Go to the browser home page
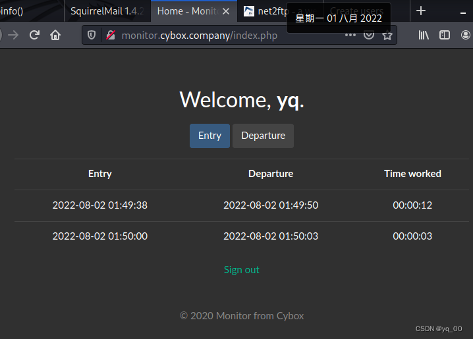Image resolution: width=473 pixels, height=339 pixels. tap(55, 35)
